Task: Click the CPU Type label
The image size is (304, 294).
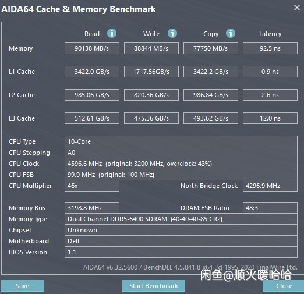Action: coord(22,141)
